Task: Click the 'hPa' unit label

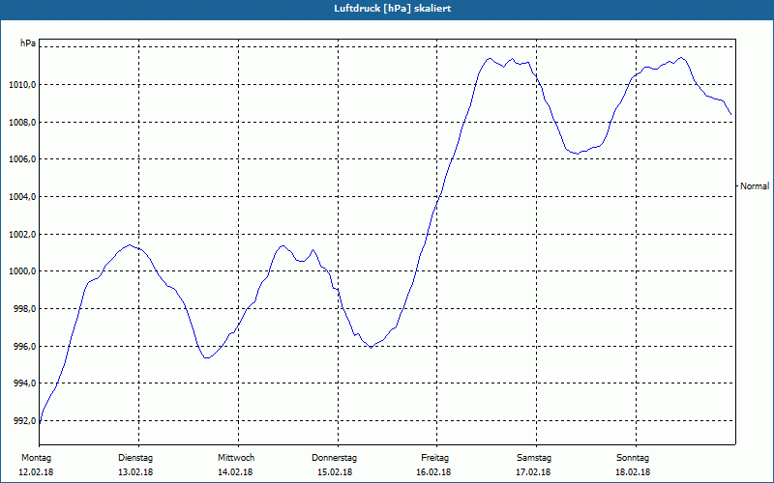Action: tap(28, 43)
